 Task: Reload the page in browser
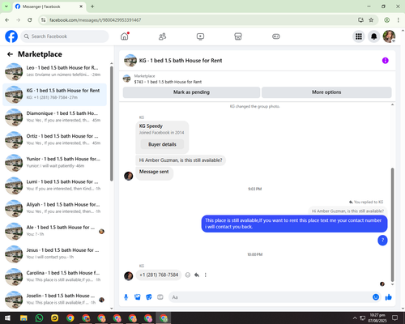click(30, 20)
